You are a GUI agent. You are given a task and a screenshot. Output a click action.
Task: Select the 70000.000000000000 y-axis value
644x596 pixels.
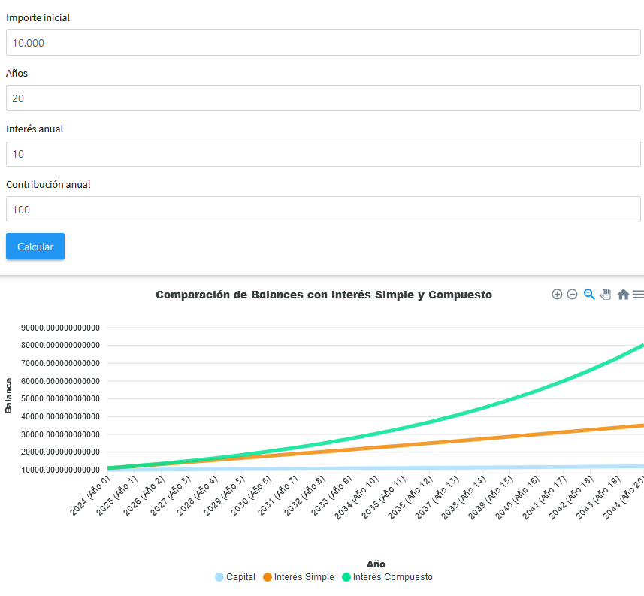60,363
